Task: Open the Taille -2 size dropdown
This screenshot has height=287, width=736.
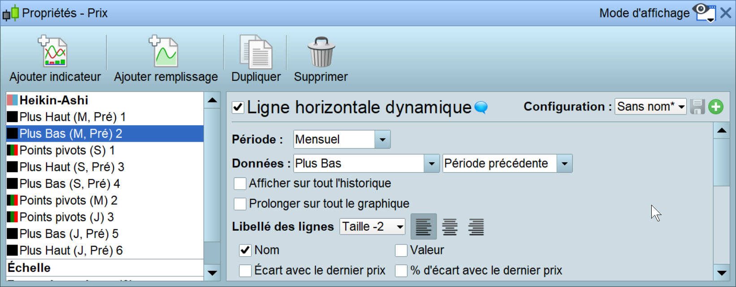Action: tap(400, 227)
